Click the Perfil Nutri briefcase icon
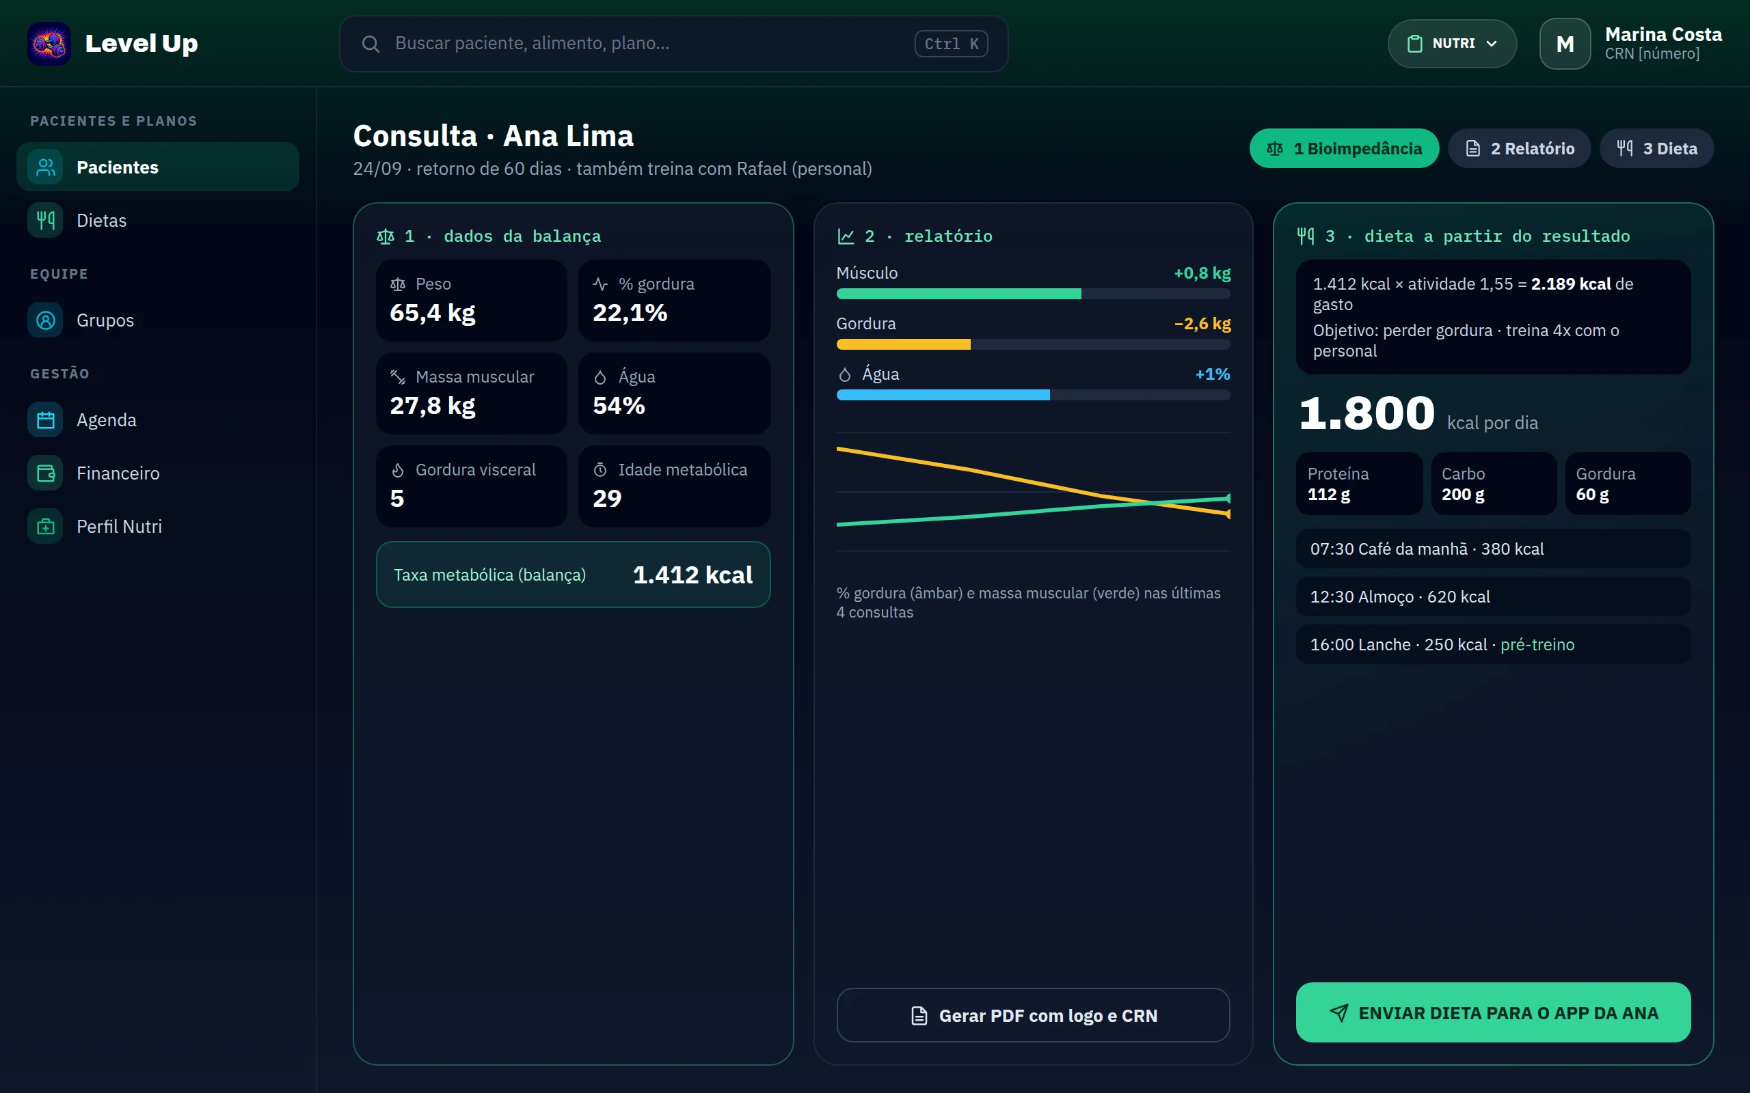The width and height of the screenshot is (1750, 1093). click(46, 527)
